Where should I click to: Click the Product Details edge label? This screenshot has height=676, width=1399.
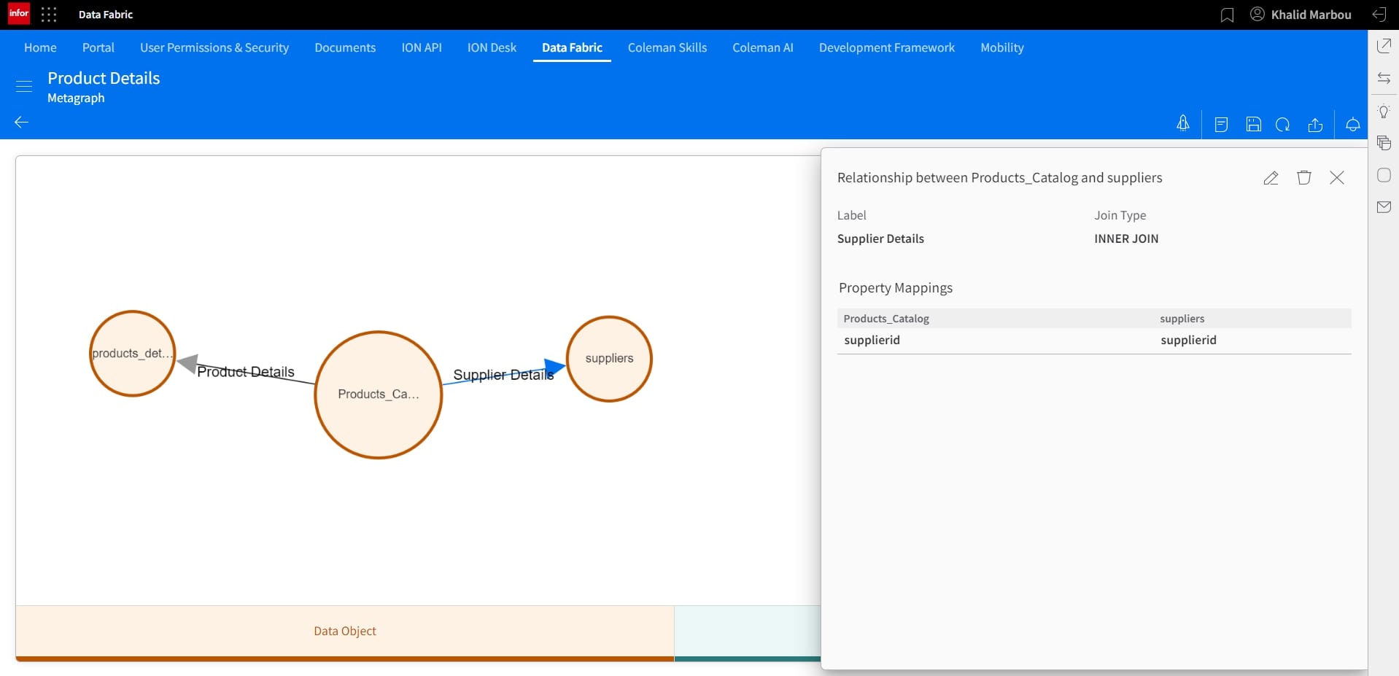tap(246, 372)
